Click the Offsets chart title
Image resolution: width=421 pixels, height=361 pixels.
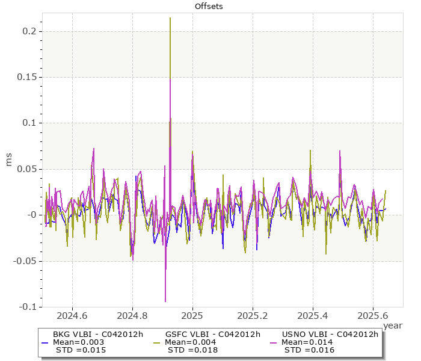tap(209, 7)
